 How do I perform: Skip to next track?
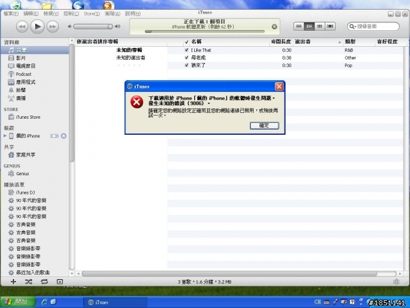coord(53,26)
